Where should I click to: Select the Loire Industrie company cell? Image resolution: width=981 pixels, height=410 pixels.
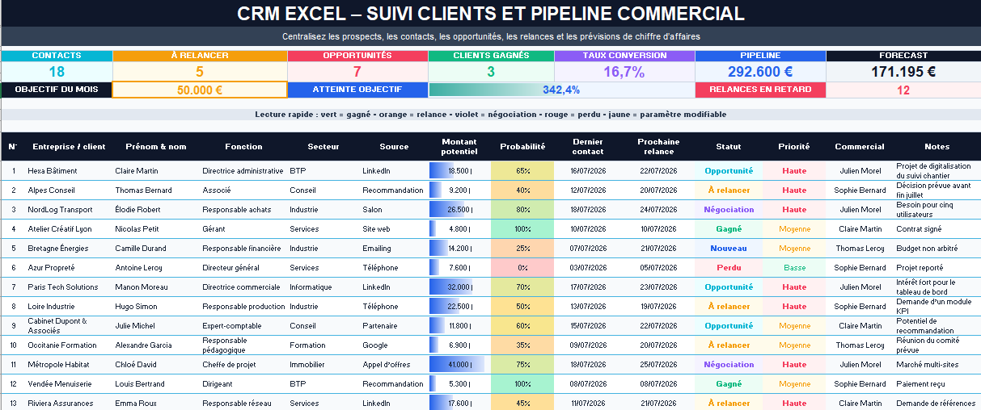click(69, 307)
